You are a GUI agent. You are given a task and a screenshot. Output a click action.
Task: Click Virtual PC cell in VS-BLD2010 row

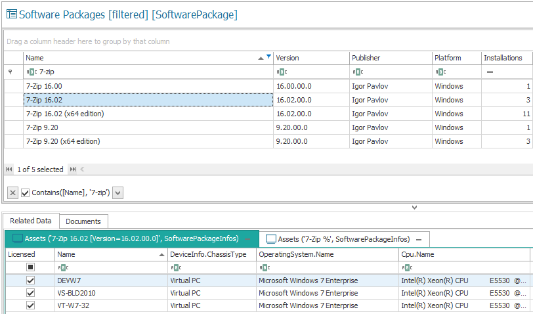(212, 293)
